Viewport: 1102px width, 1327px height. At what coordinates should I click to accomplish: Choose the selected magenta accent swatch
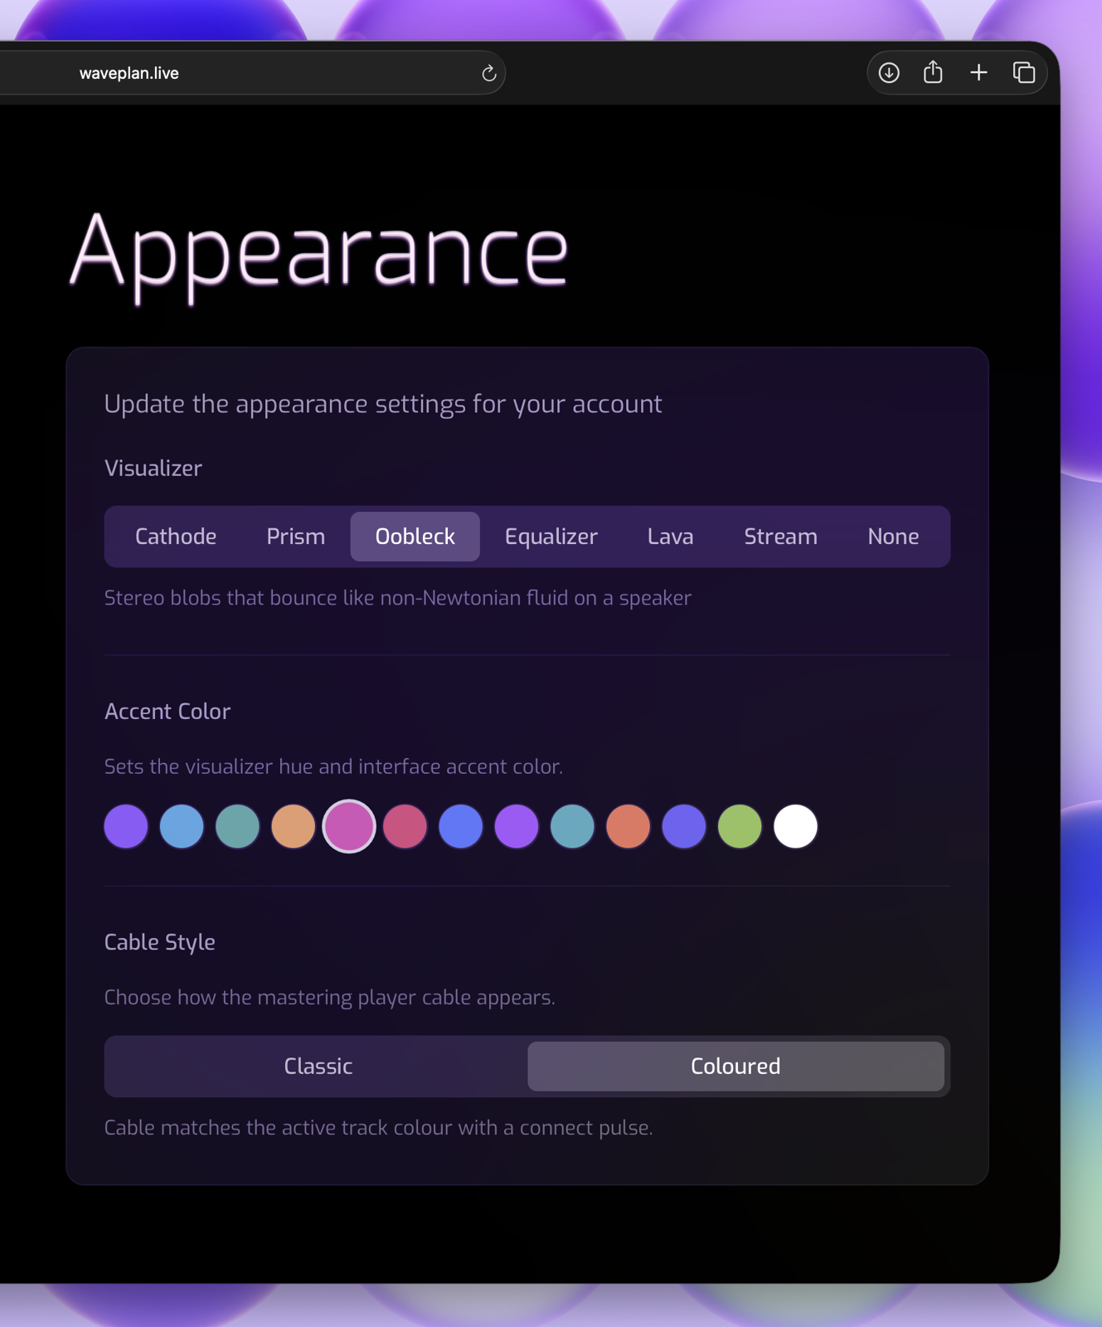coord(349,826)
